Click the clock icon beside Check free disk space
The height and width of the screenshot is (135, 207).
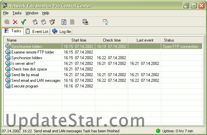(8, 69)
